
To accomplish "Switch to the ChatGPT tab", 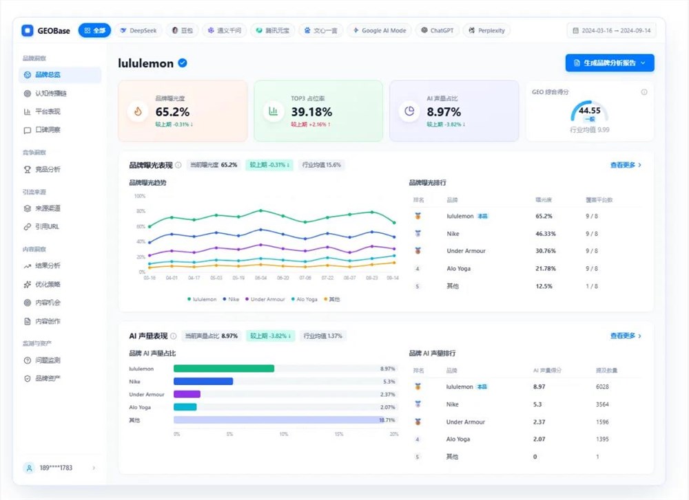I will [x=438, y=31].
